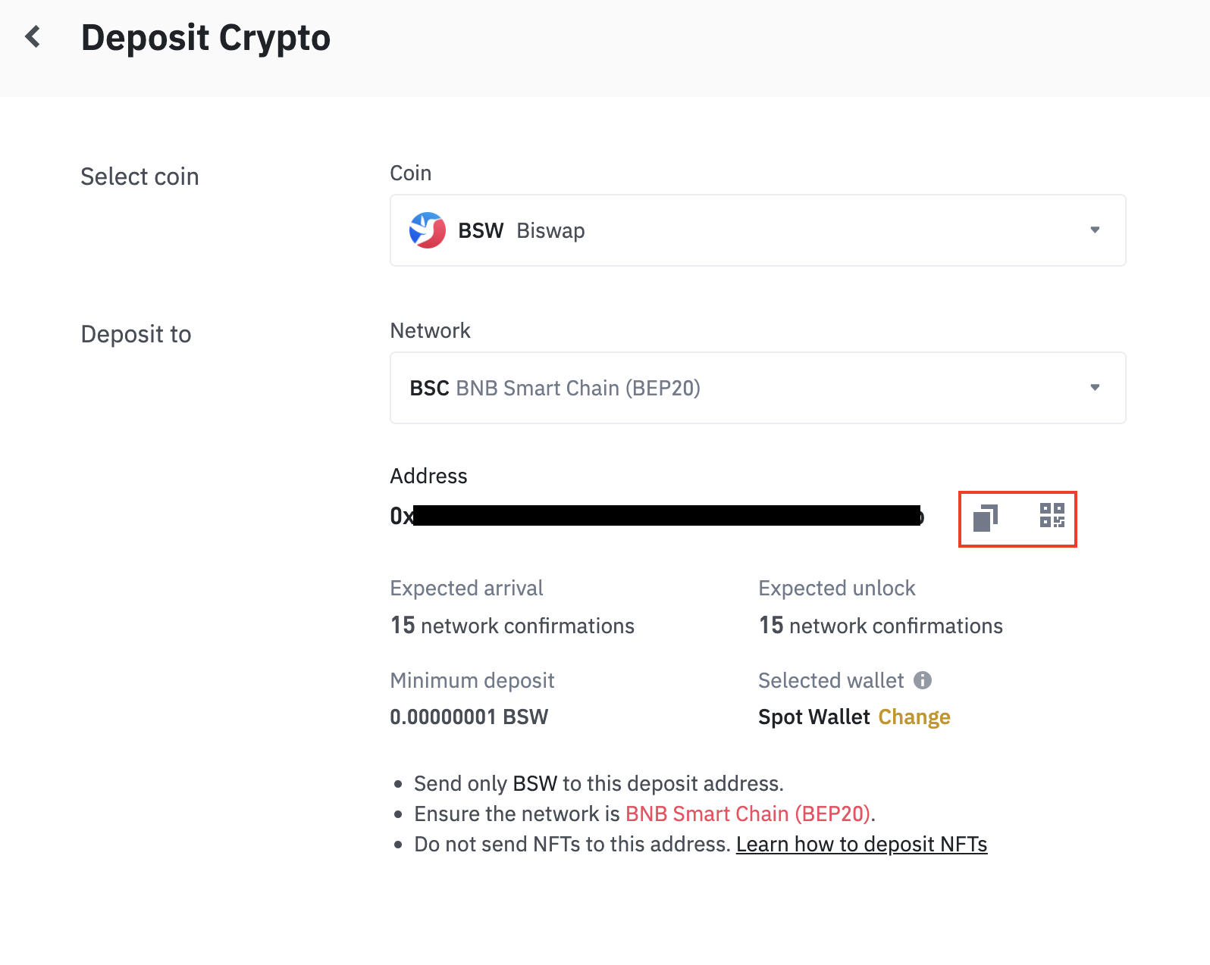Copy the deposit address using copy icon

coord(985,518)
